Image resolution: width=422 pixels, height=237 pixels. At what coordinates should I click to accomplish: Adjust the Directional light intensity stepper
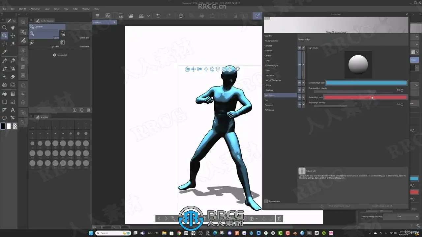pyautogui.click(x=402, y=90)
